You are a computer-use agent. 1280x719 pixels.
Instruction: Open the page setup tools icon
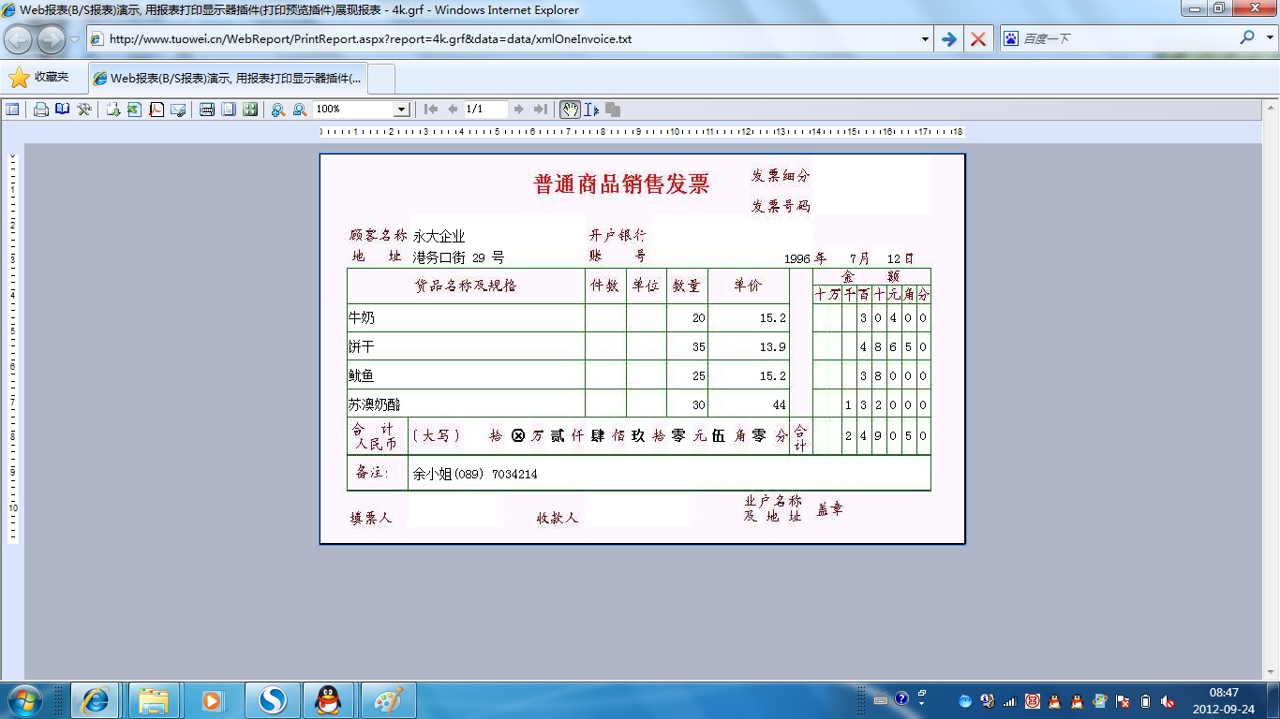(x=84, y=110)
